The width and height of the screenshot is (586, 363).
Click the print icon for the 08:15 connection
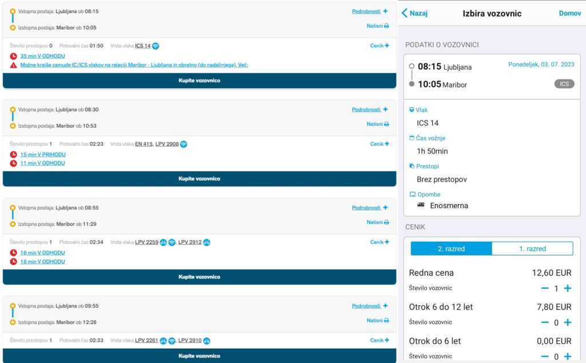(386, 26)
